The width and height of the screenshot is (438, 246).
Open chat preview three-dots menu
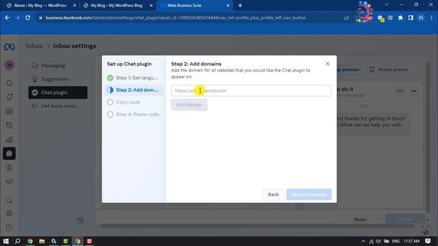point(400,91)
